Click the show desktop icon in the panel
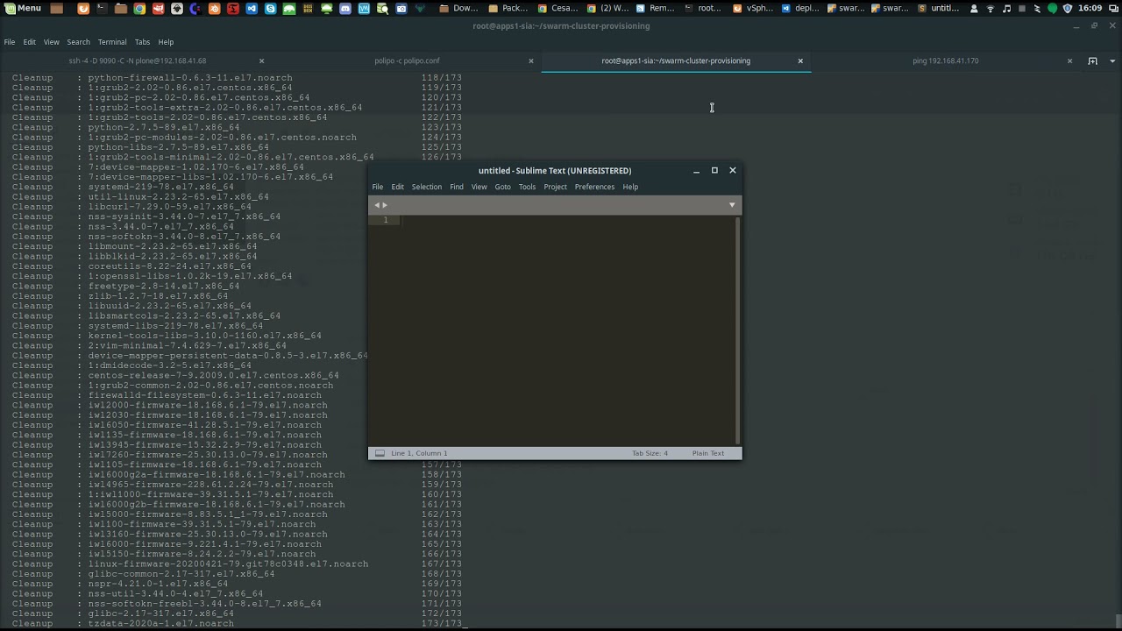Viewport: 1122px width, 631px height. [57, 8]
